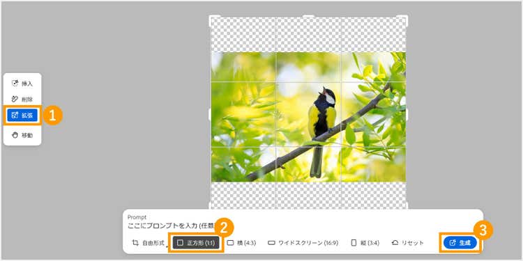Click the top-right corner crop handle
Screen dimensions: 523x261
405,17
